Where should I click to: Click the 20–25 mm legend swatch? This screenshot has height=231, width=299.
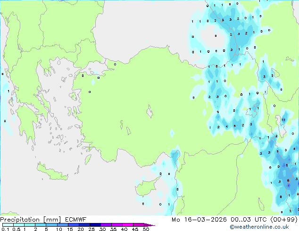click(x=84, y=225)
